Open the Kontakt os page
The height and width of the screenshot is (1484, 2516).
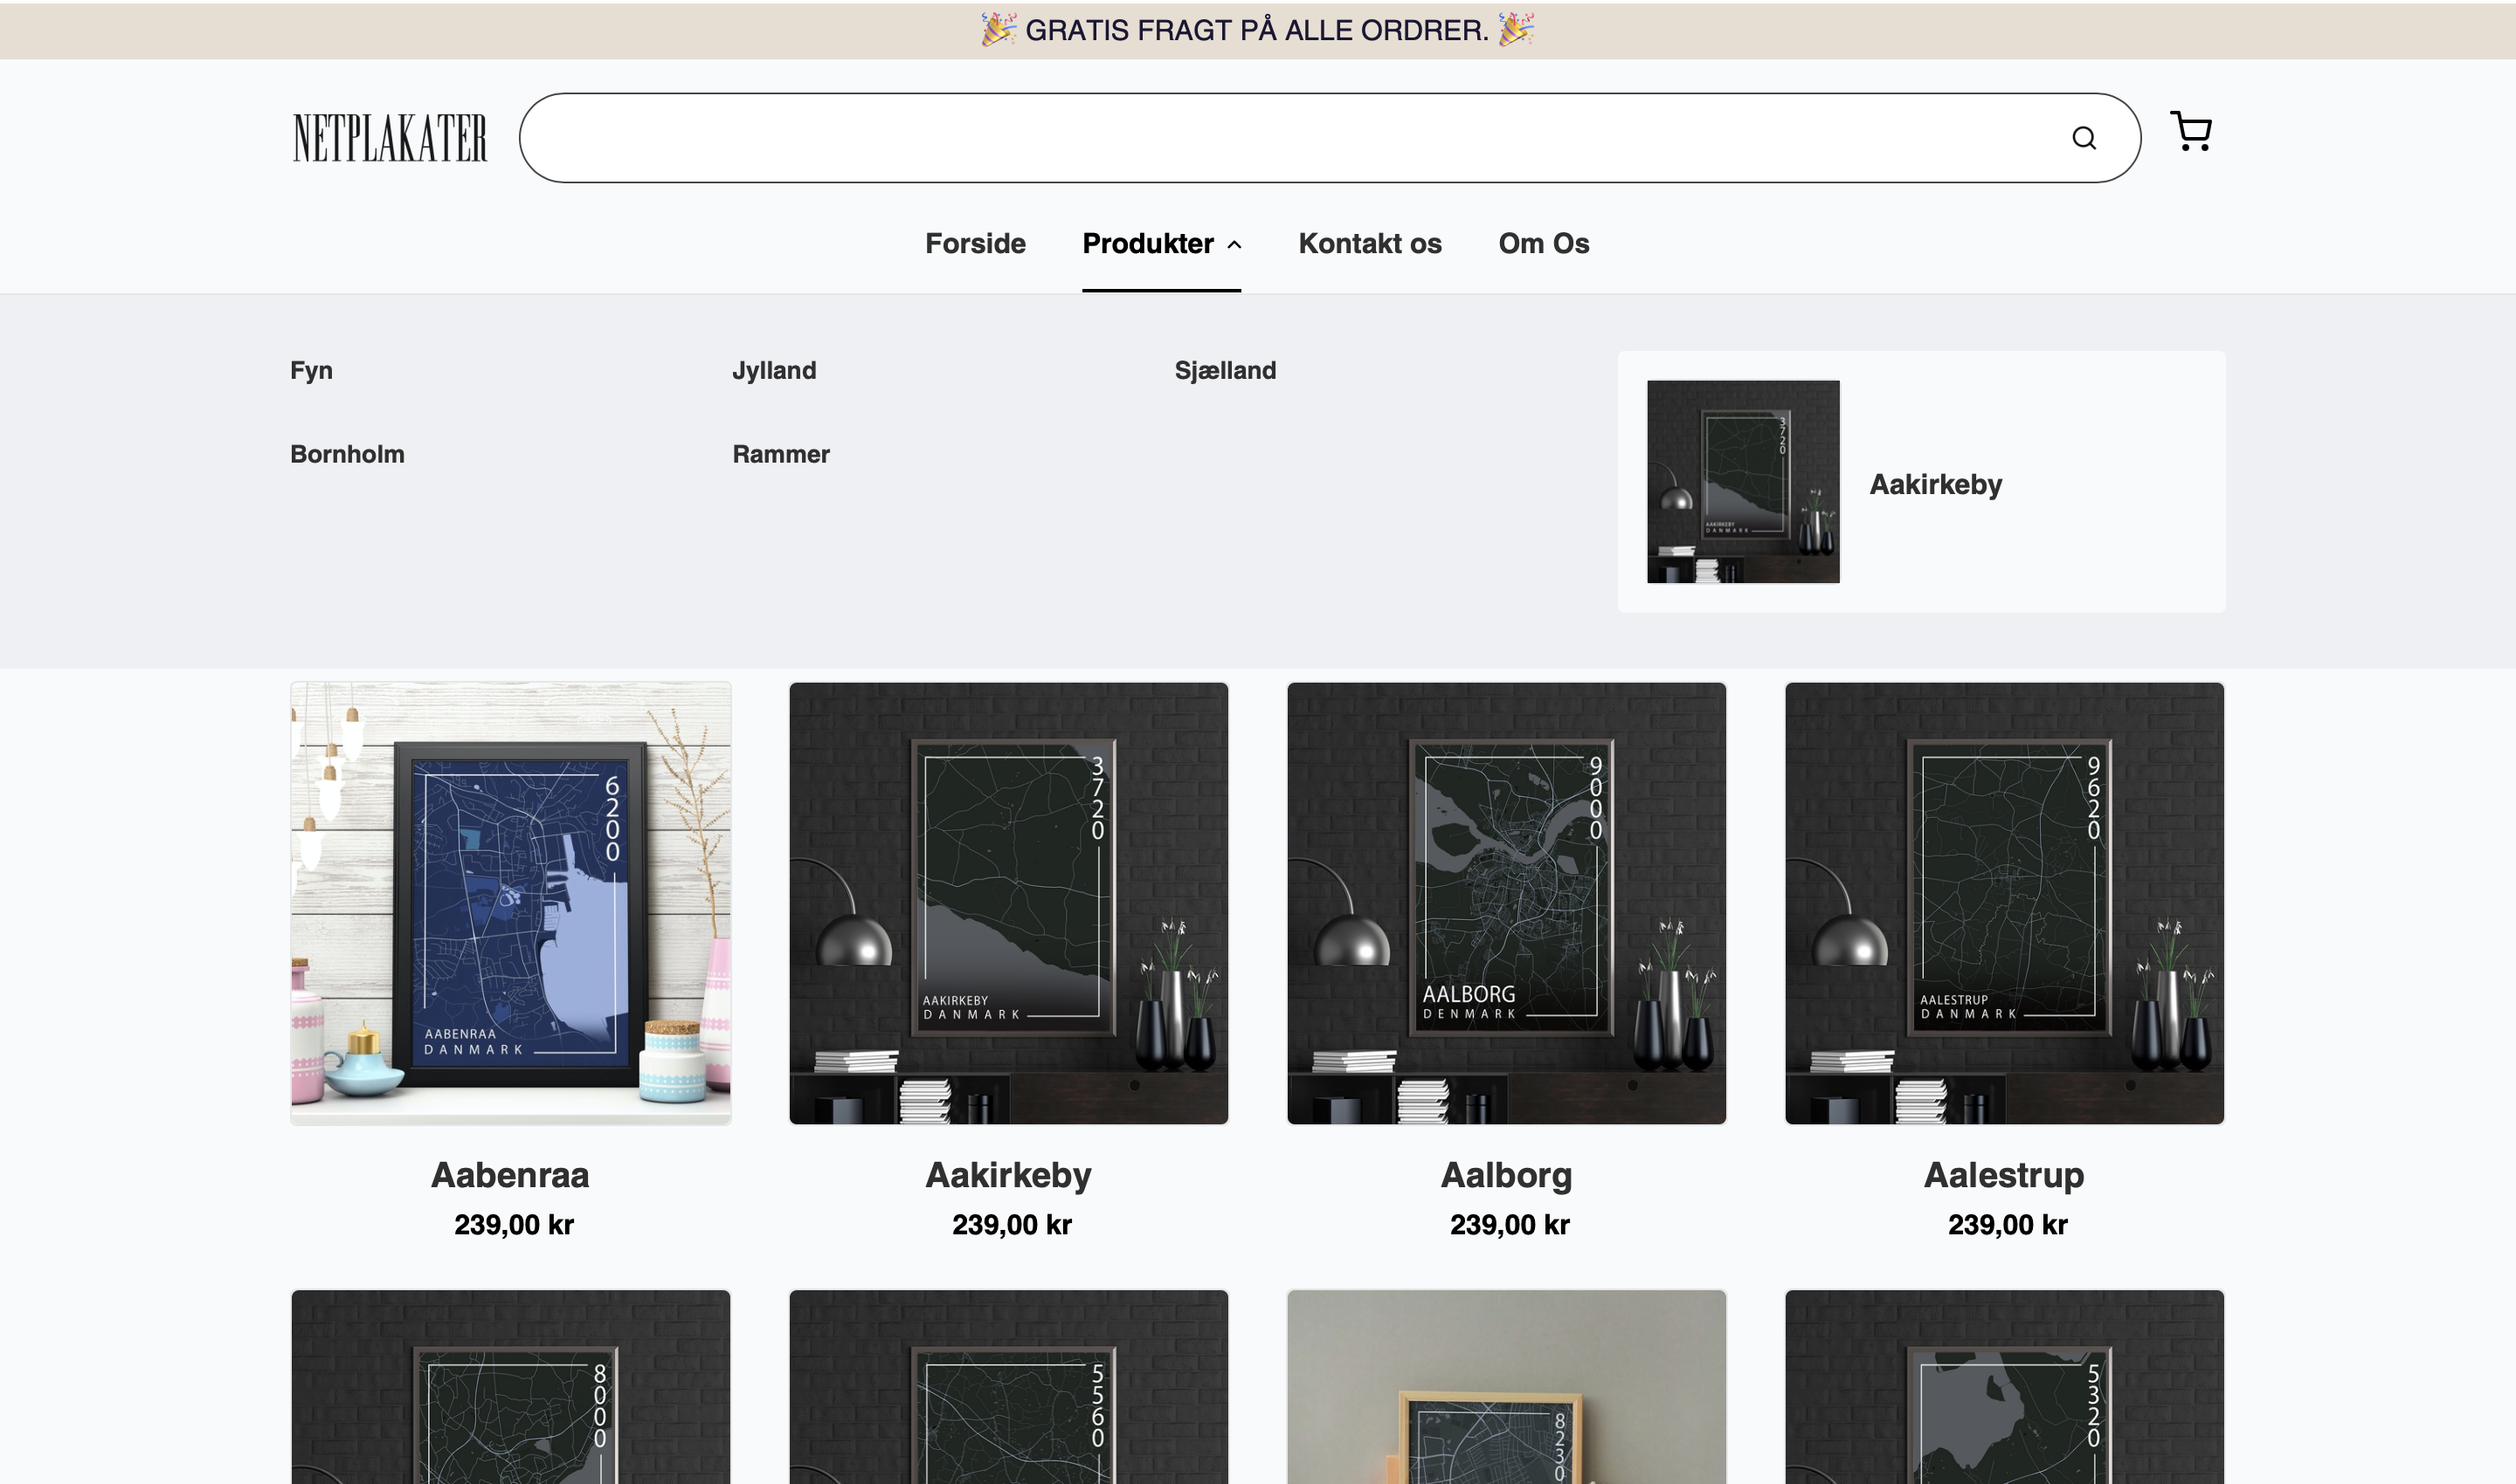click(x=1369, y=244)
